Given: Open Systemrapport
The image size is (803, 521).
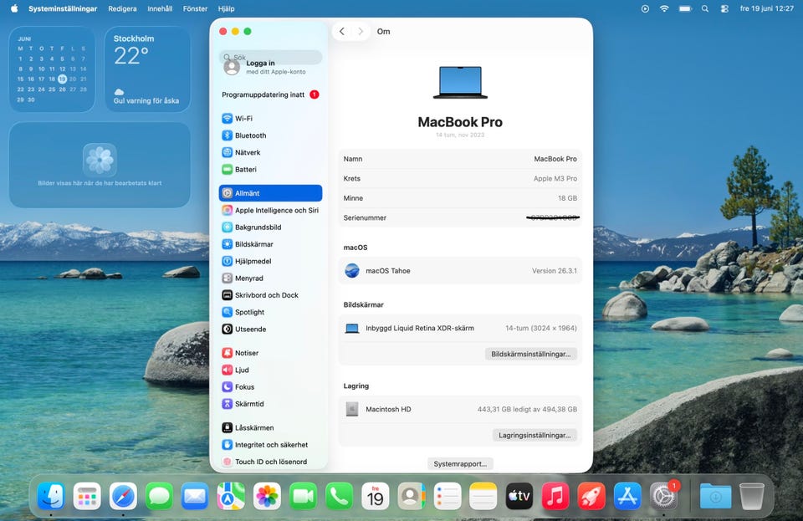Looking at the screenshot, I should pyautogui.click(x=460, y=463).
